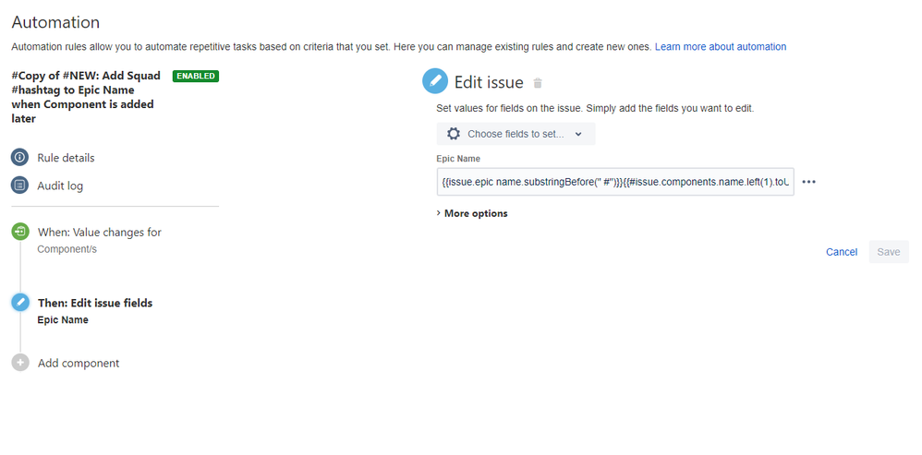Click the Audit log list icon

coord(20,186)
